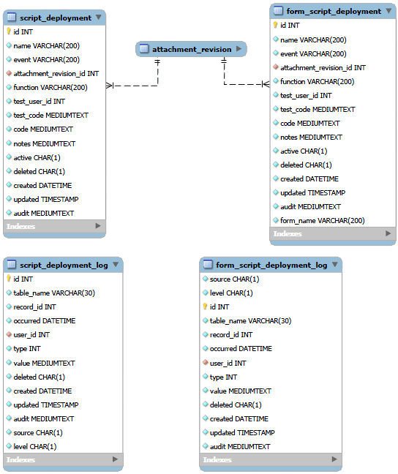Click diamond icon beside source CHAR(1) in form_script_deployment_log
The width and height of the screenshot is (398, 474).
pyautogui.click(x=206, y=279)
